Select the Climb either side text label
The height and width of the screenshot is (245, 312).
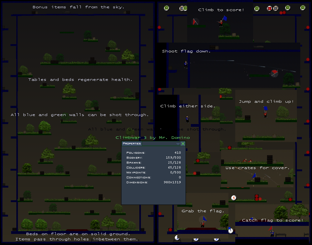tap(187, 106)
